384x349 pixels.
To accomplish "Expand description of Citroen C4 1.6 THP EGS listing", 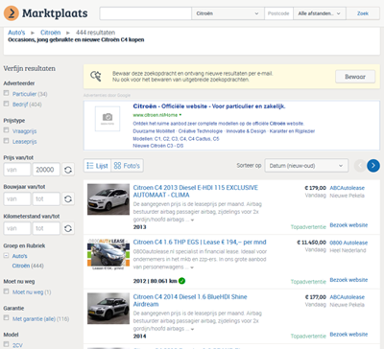I will (x=192, y=268).
